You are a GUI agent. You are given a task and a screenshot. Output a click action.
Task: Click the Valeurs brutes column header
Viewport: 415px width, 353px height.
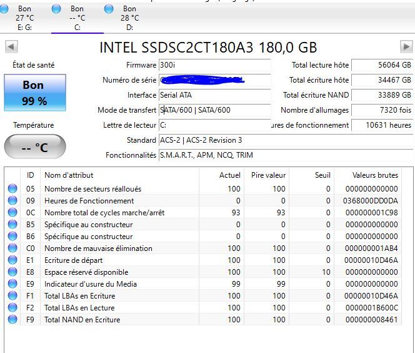[368, 175]
